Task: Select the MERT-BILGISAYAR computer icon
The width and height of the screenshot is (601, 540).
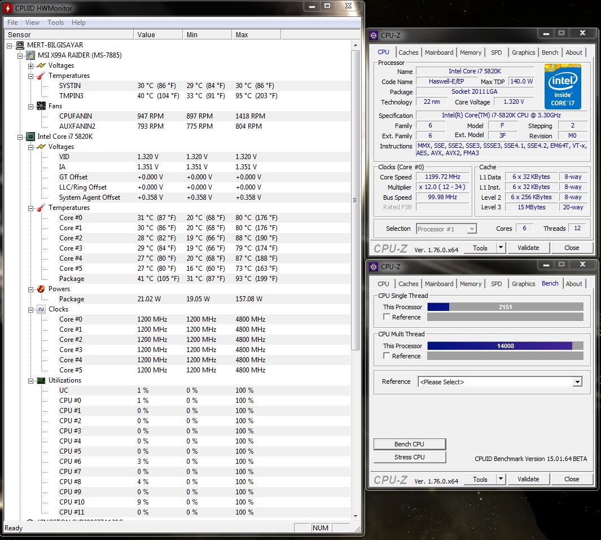Action: (20, 45)
